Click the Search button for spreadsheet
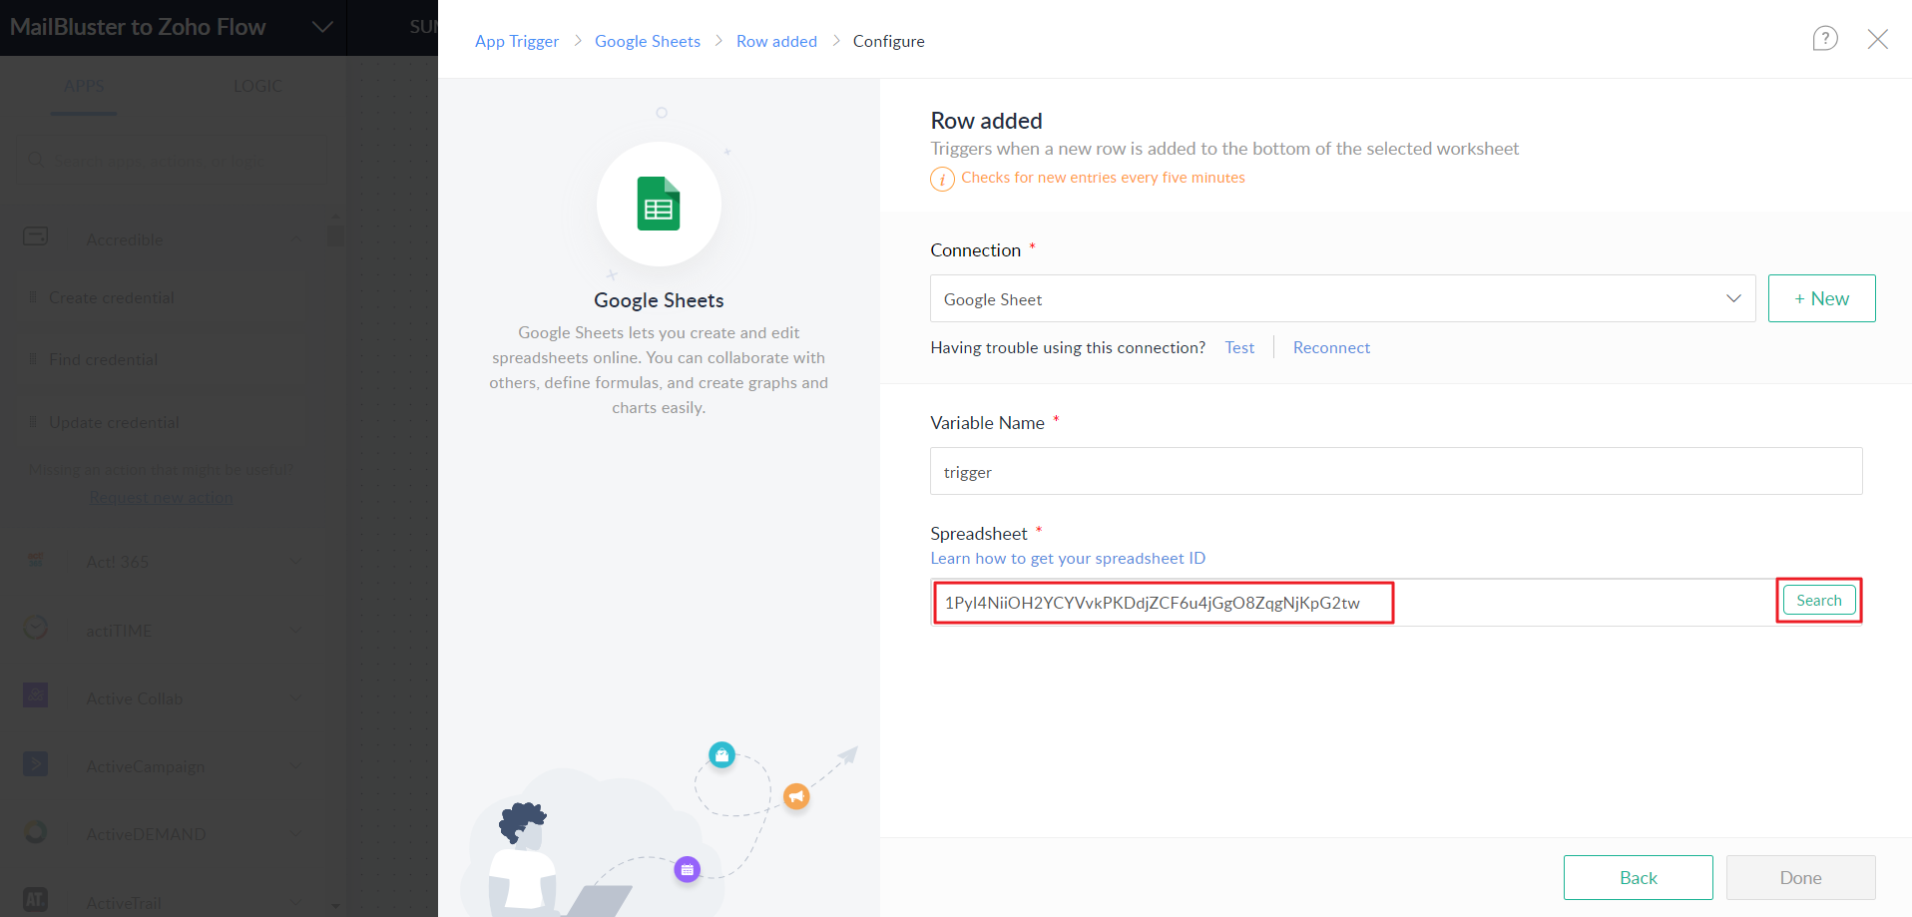Screen dimensions: 1912x917 pos(1818,601)
